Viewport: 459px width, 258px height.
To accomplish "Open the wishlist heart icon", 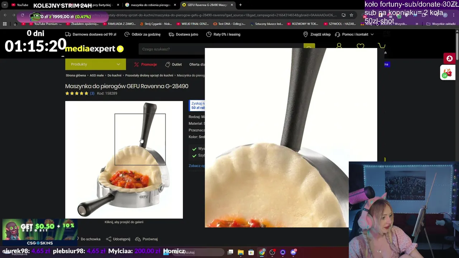I will (360, 46).
